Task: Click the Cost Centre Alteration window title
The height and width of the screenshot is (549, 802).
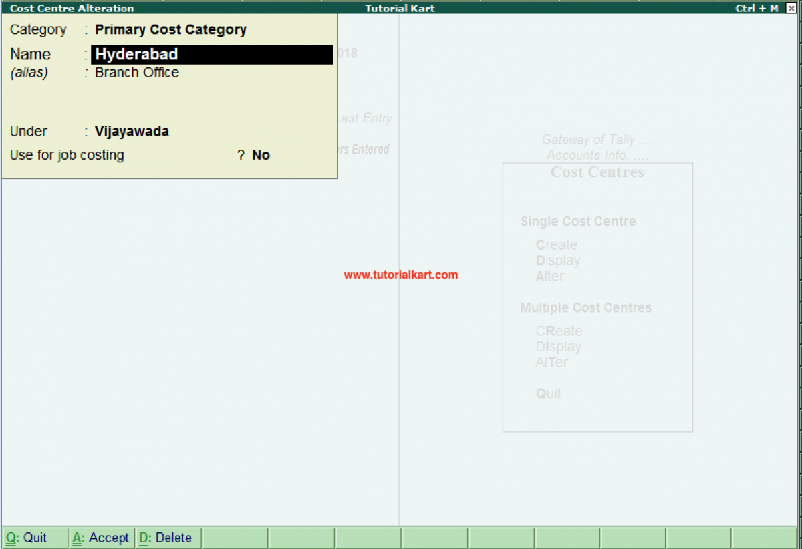Action: (x=70, y=8)
